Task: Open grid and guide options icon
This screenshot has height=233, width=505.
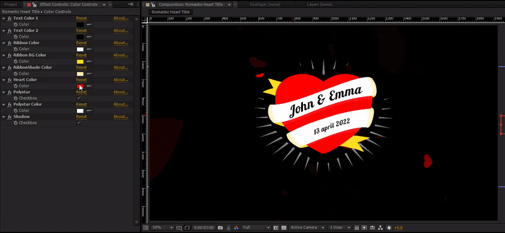Action: [x=179, y=227]
